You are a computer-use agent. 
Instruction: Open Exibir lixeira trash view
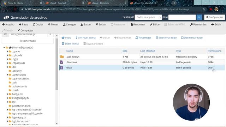point(70,44)
